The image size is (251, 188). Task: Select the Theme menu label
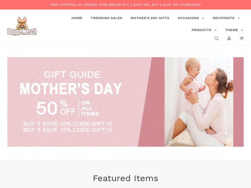pos(232,30)
